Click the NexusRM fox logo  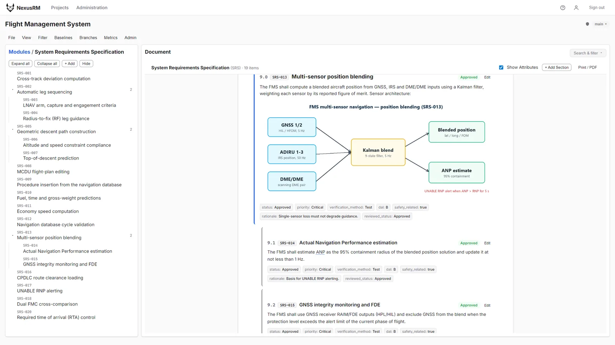[10, 8]
